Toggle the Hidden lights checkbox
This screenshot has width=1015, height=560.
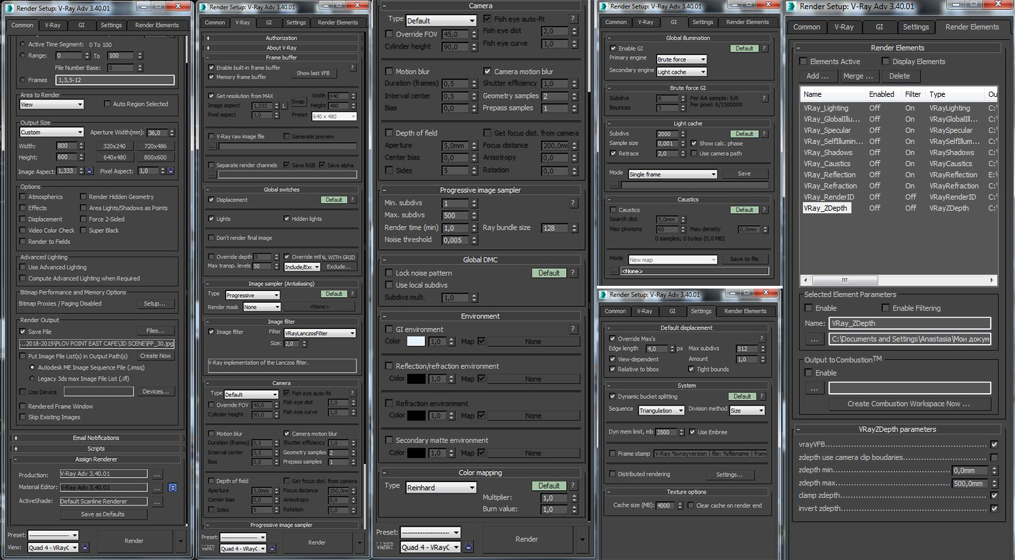[x=287, y=219]
